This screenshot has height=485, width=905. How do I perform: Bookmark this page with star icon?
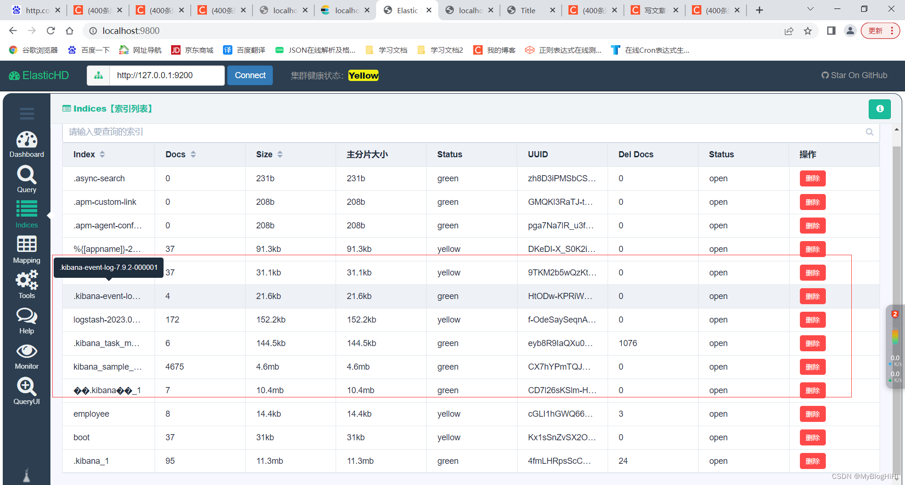coord(808,31)
